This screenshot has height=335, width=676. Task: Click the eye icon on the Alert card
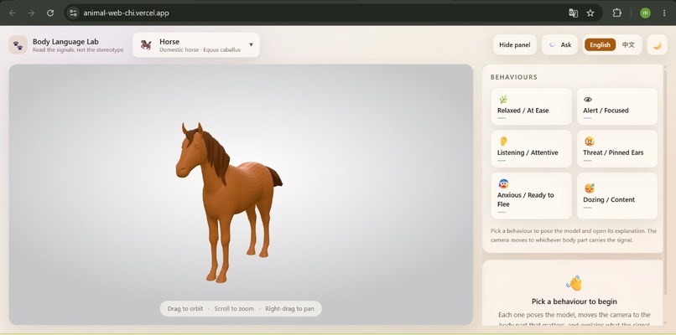588,100
